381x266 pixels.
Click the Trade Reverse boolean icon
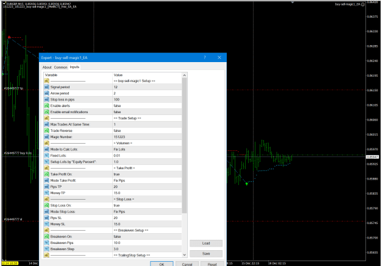point(46,131)
